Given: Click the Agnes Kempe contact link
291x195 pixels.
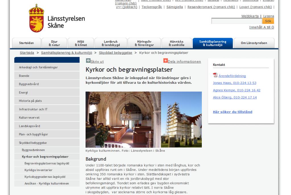Looking at the screenshot, I should 237,90.
